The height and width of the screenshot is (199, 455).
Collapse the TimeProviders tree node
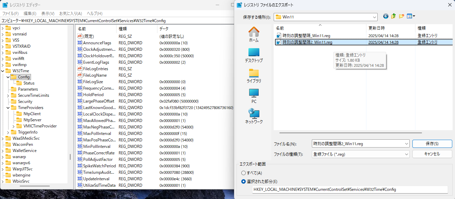click(8, 108)
